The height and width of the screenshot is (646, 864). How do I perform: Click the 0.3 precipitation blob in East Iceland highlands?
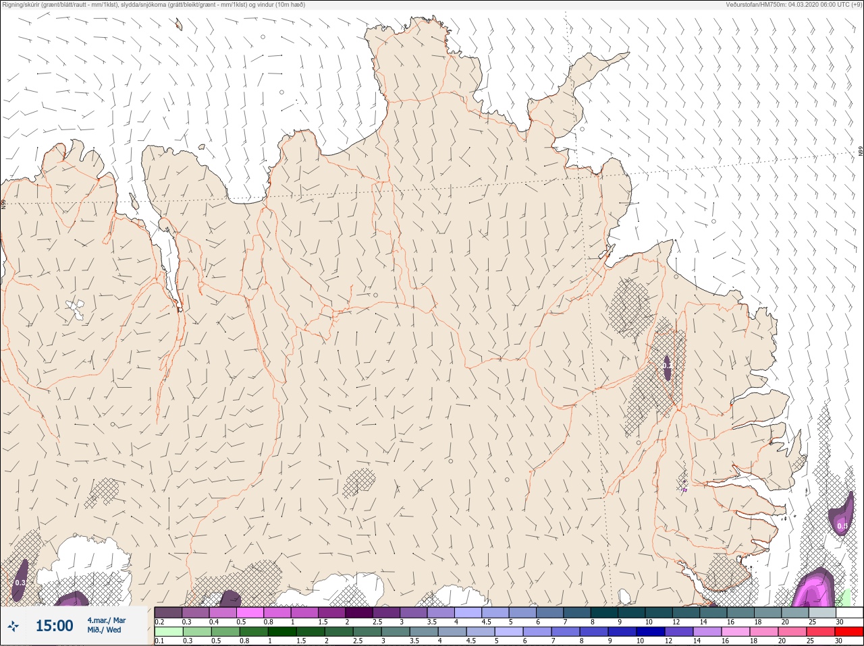click(x=667, y=367)
